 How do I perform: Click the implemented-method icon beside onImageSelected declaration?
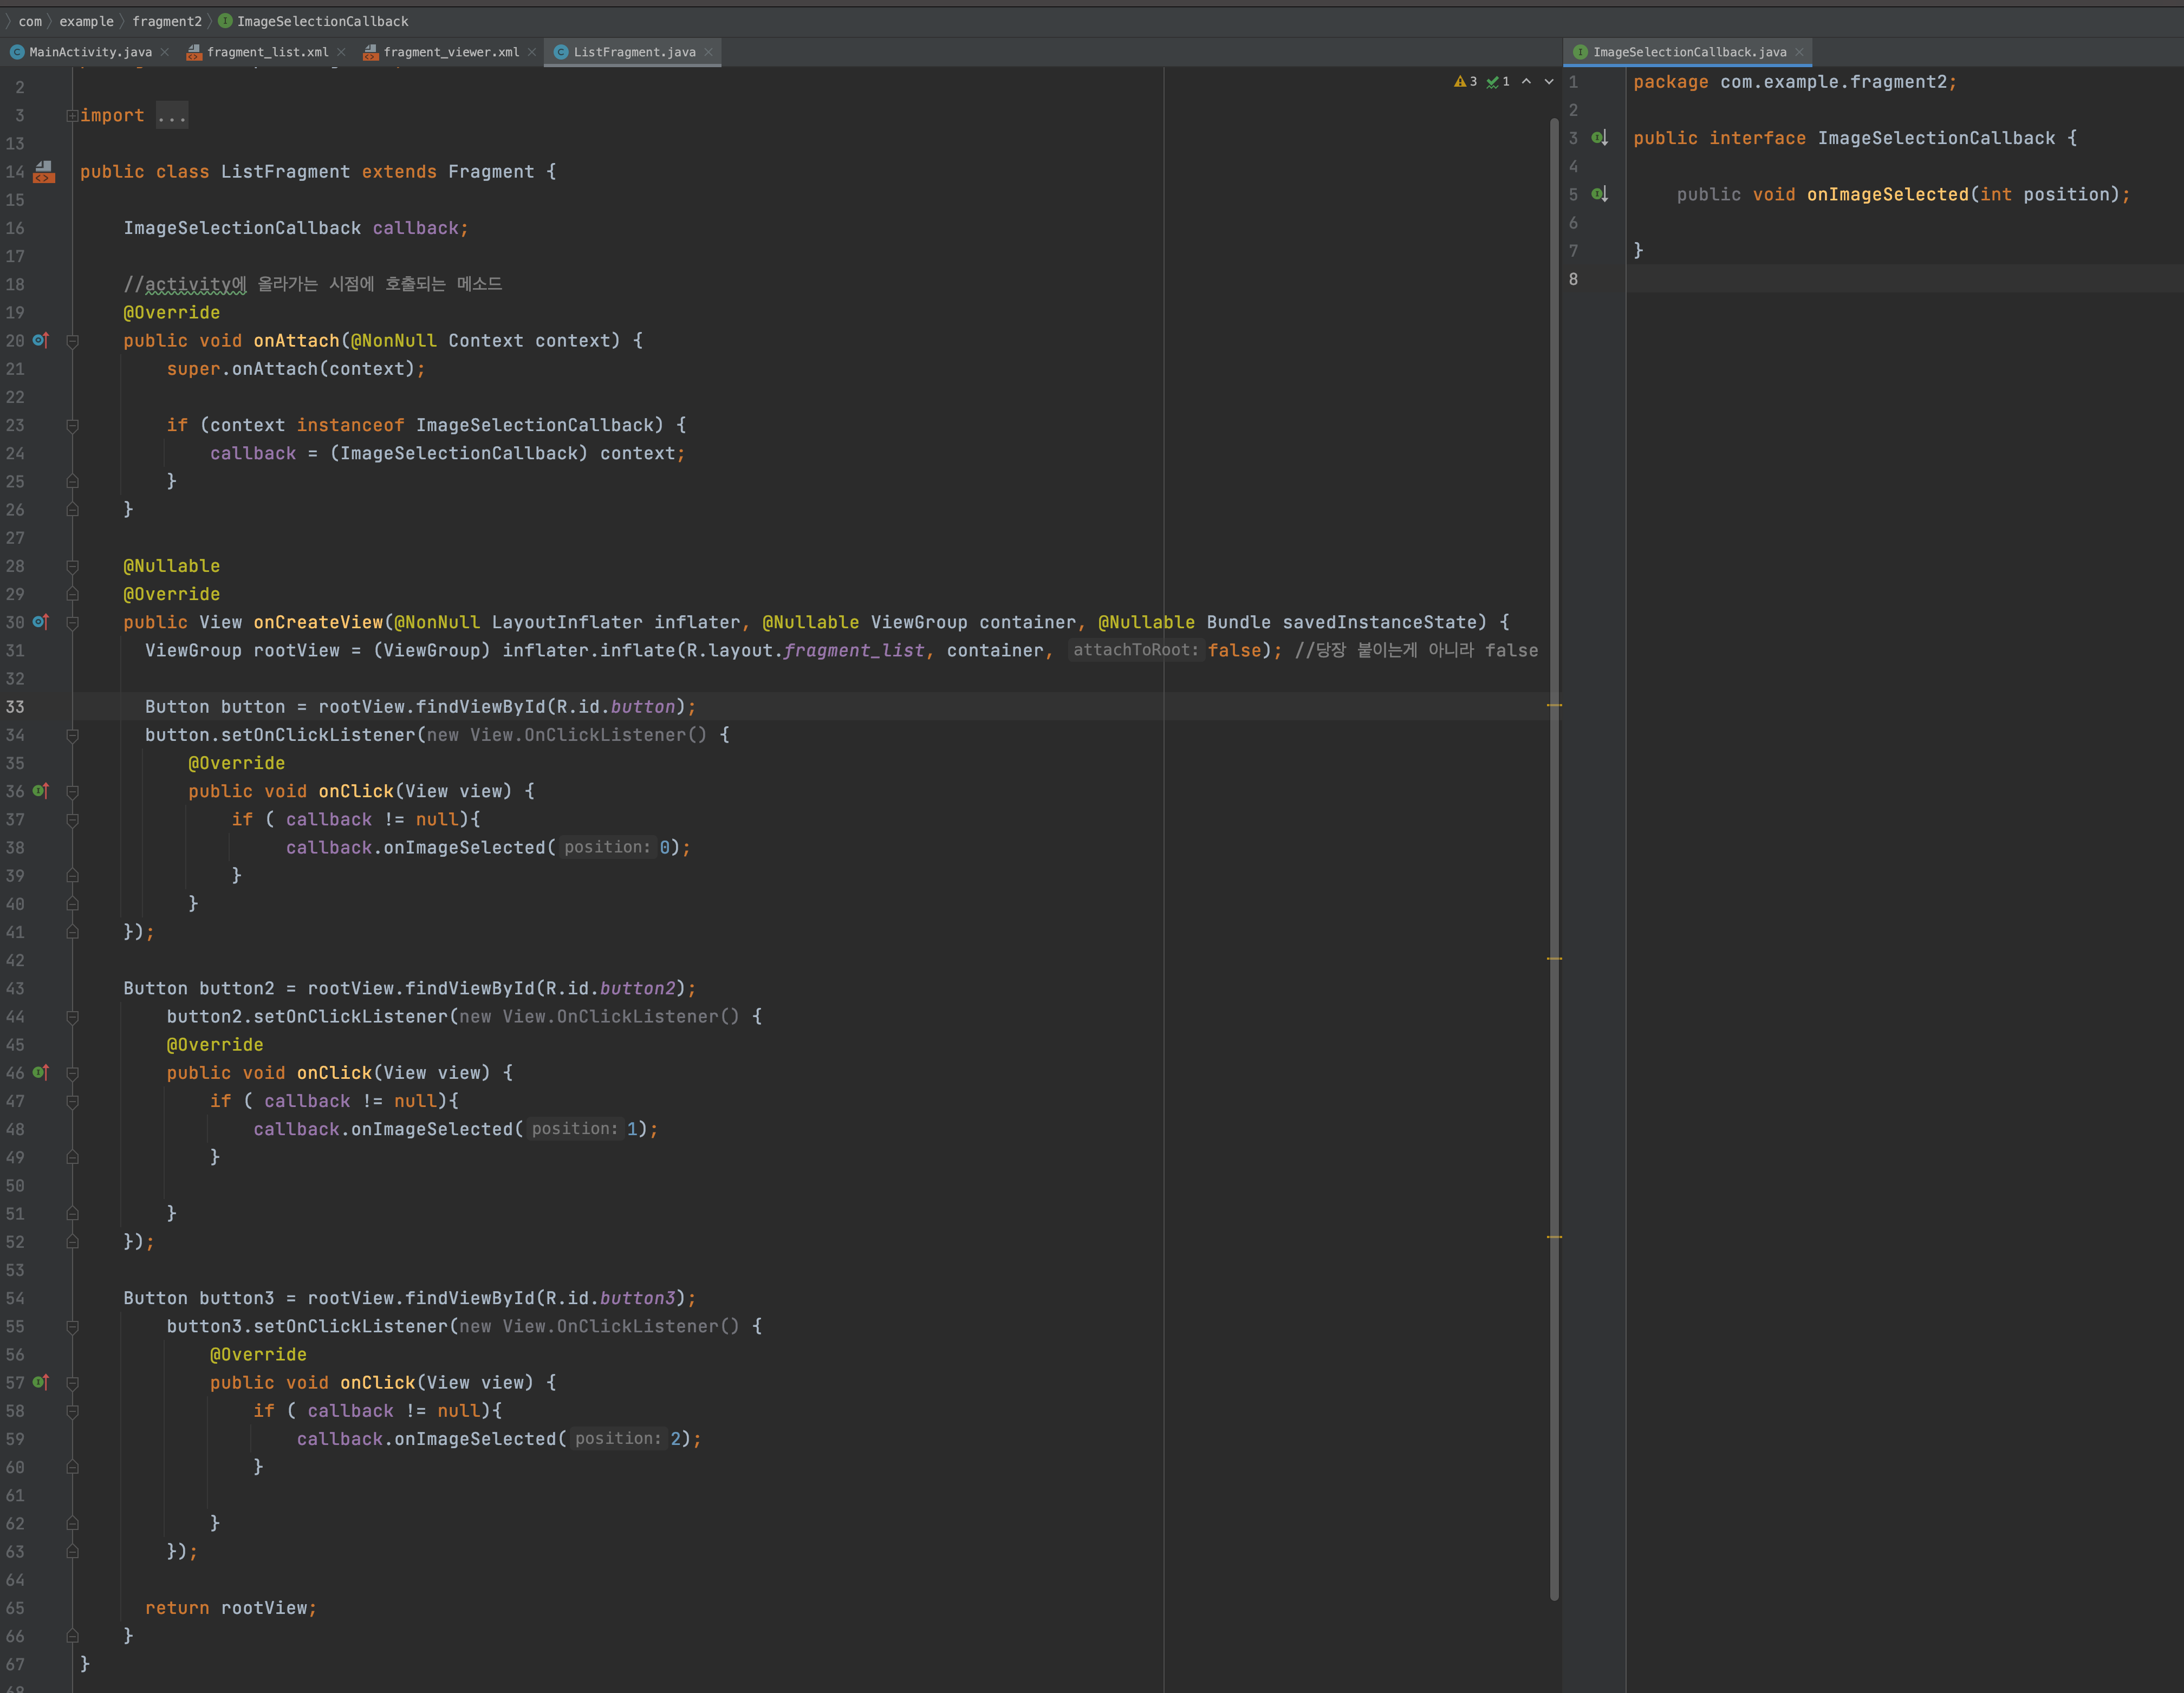click(1600, 194)
